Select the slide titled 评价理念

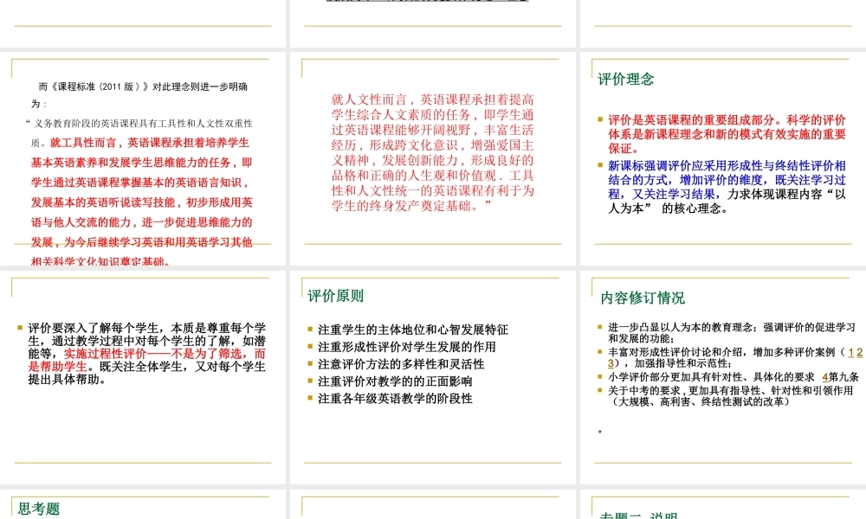click(x=723, y=158)
